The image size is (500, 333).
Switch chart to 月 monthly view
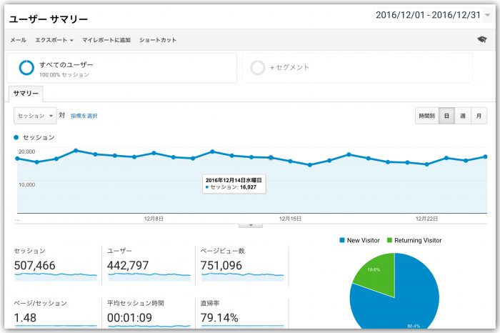[x=479, y=116]
